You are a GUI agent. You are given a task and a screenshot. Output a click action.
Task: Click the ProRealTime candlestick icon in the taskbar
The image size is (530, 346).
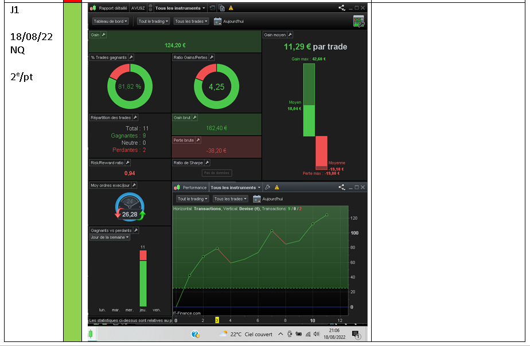click(91, 334)
